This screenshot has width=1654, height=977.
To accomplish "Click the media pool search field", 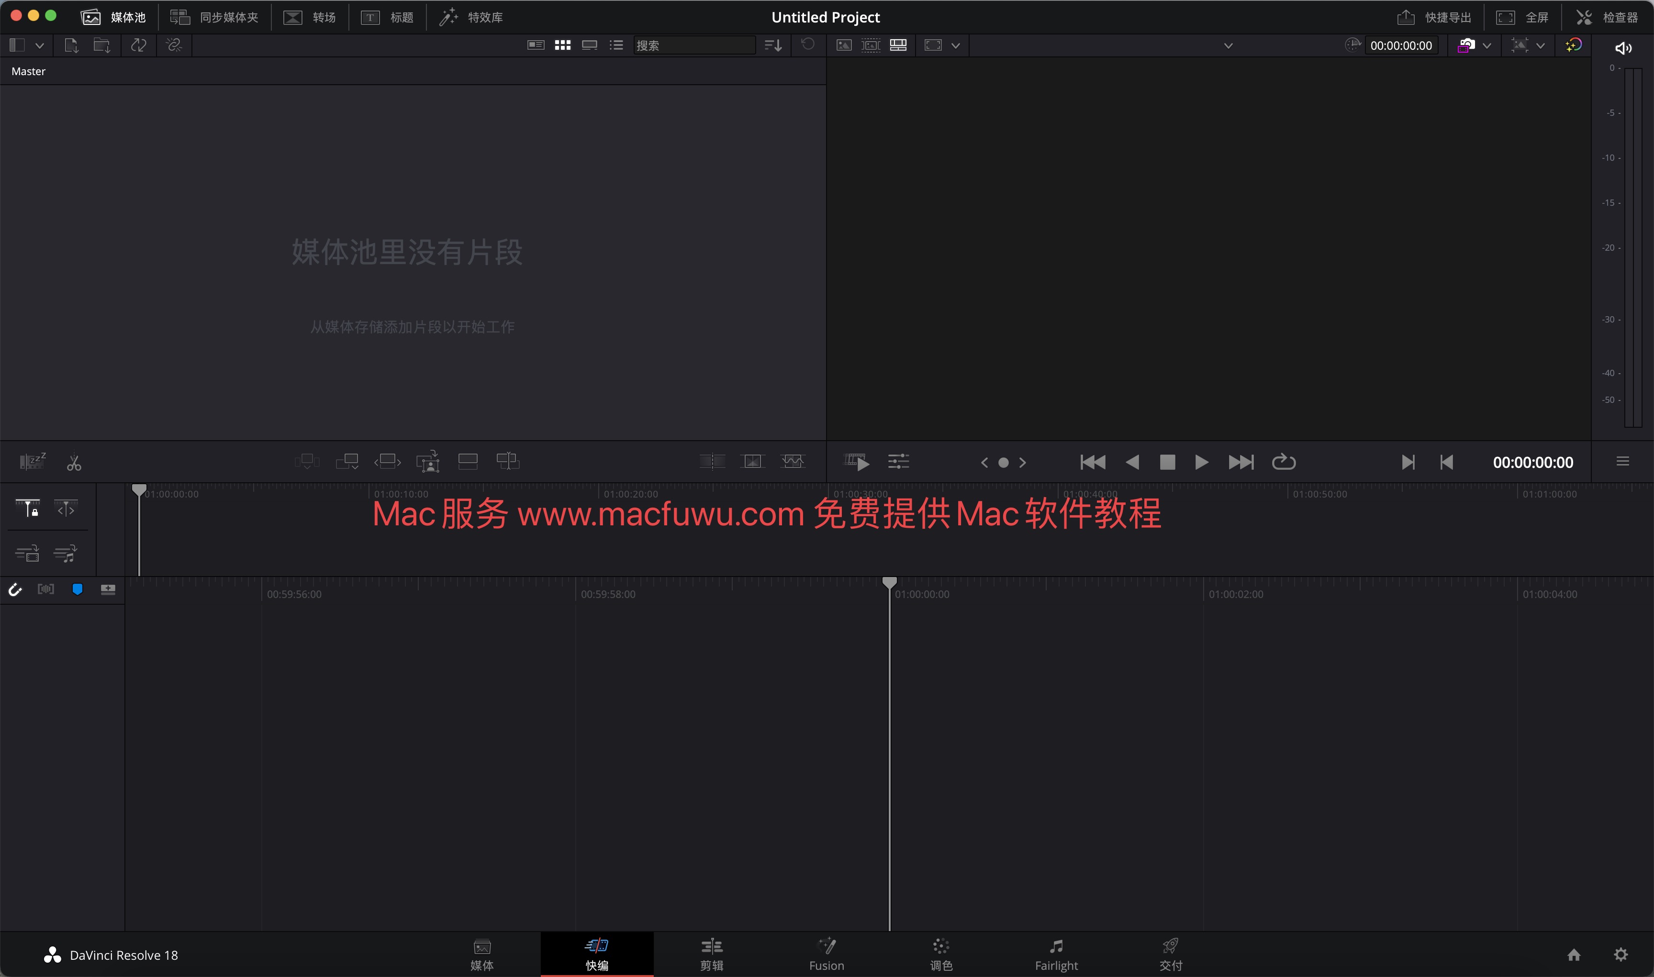I will coord(694,45).
